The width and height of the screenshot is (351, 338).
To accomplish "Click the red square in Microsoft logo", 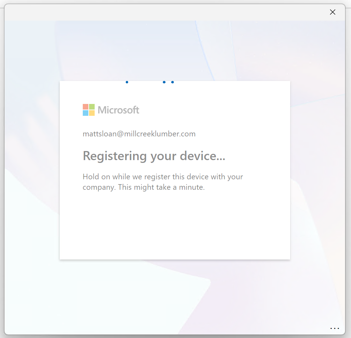I will [86, 107].
